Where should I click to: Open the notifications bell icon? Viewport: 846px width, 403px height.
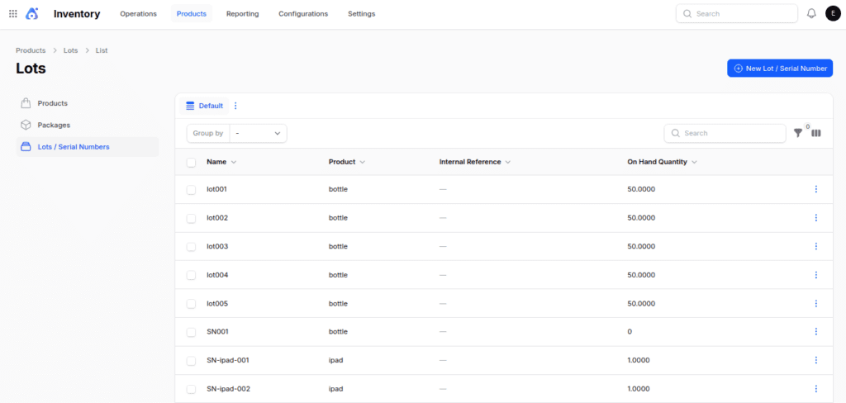point(811,13)
